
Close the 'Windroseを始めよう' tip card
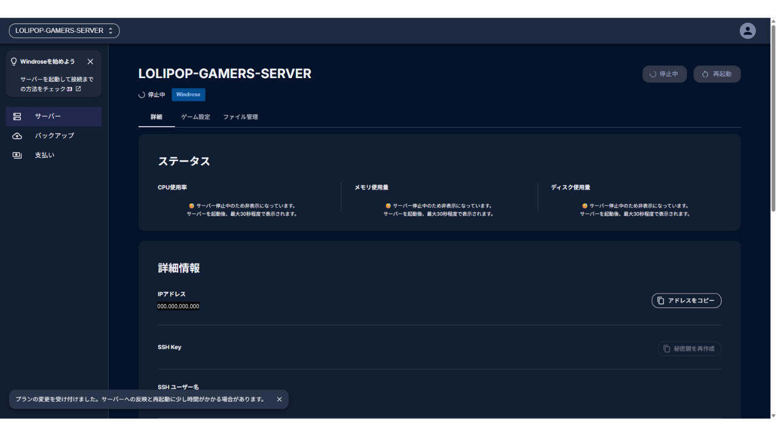[x=90, y=62]
